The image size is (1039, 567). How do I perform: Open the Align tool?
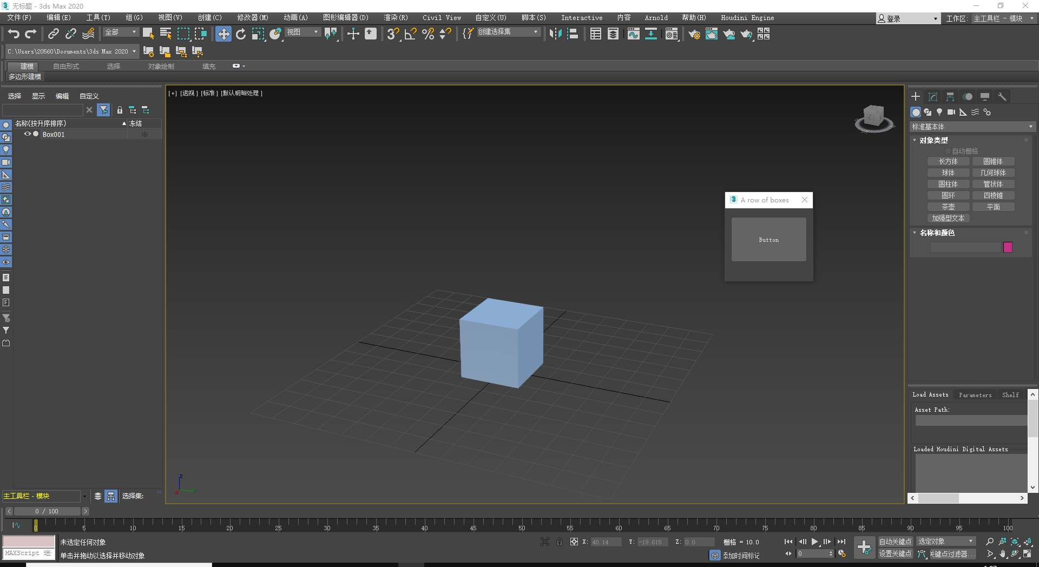pos(573,34)
